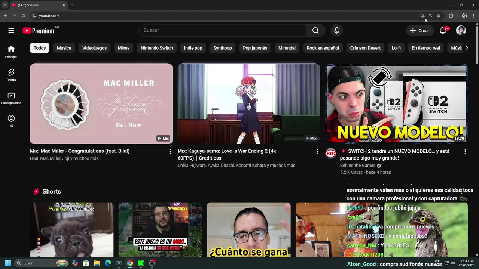Open the Mix: Mac Miller - Congratulations title
479x269 pixels.
pyautogui.click(x=80, y=151)
